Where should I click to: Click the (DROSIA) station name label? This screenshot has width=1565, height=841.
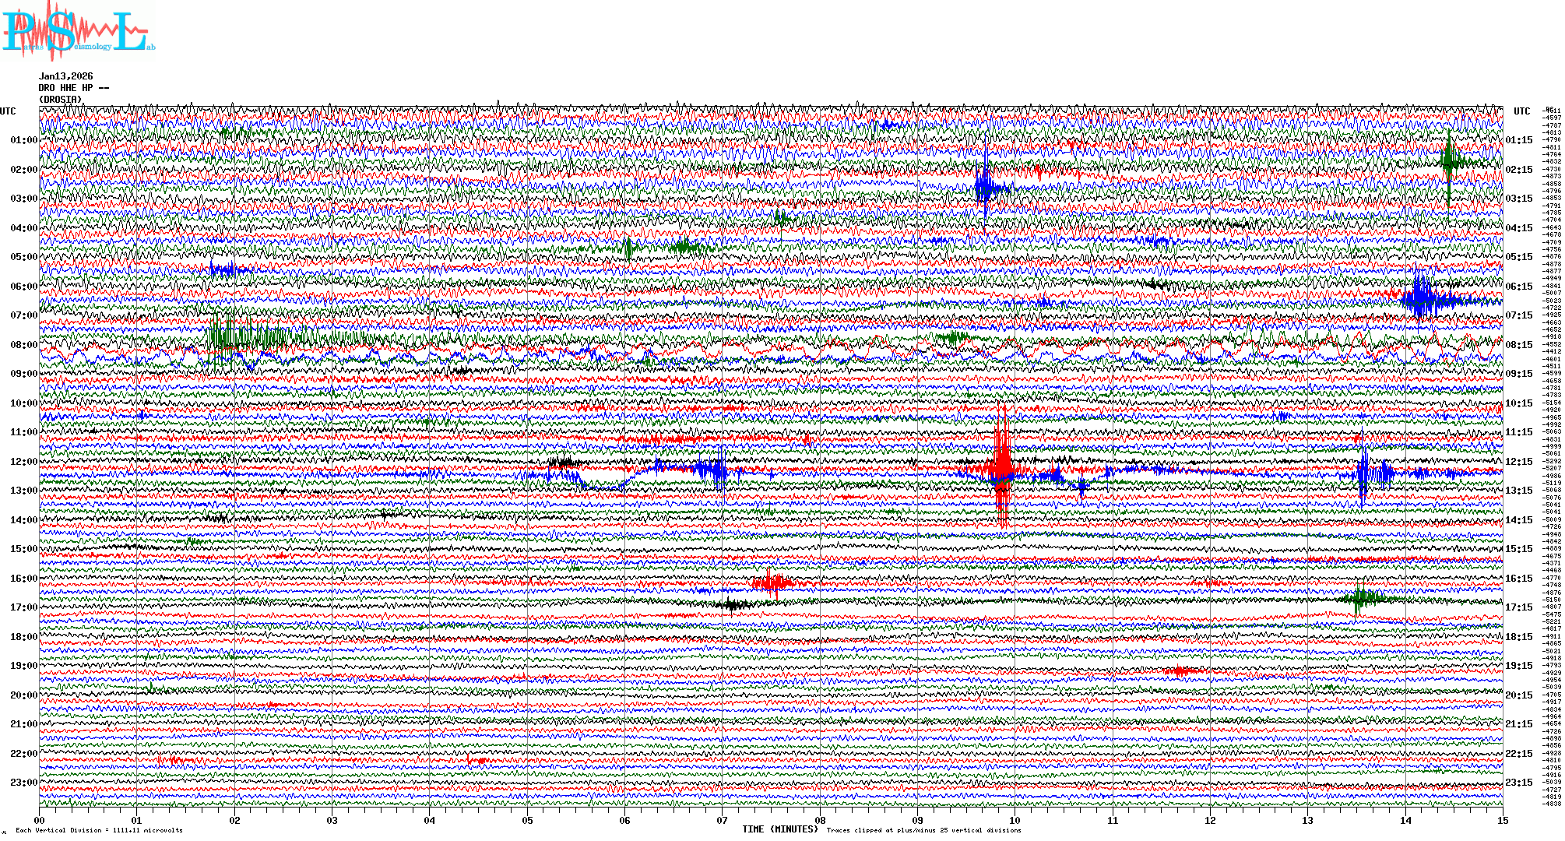61,100
